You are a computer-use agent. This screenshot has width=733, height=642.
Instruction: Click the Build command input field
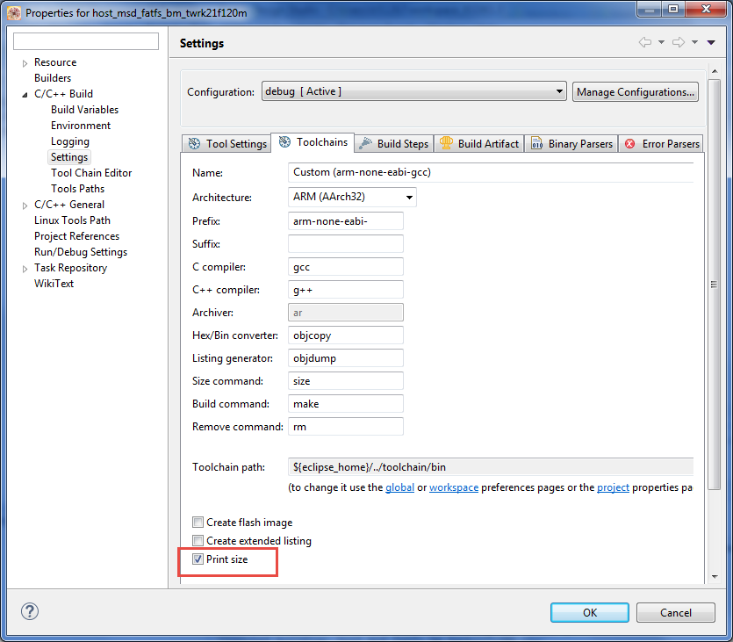(346, 403)
